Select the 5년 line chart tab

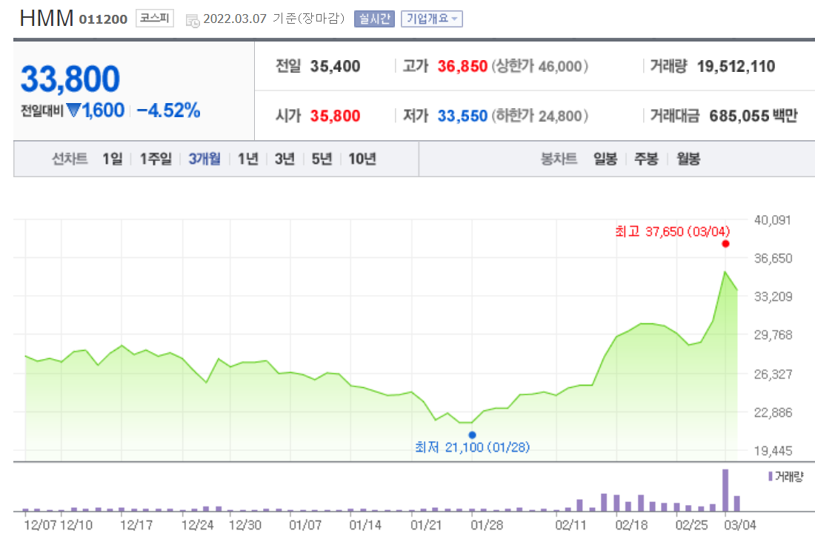(x=322, y=159)
